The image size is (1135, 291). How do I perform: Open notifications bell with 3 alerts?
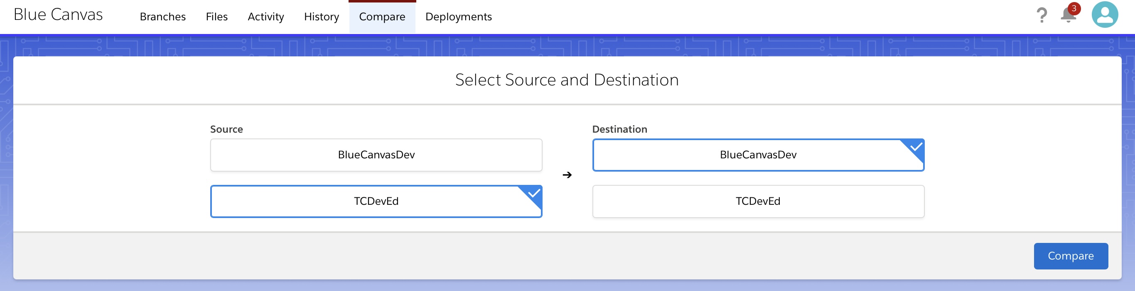[1070, 13]
